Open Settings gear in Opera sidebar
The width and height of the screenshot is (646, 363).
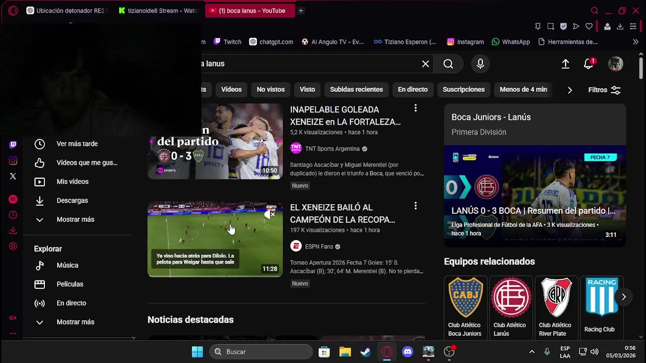[13, 246]
